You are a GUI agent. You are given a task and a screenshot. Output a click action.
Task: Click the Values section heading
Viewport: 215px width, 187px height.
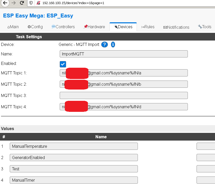click(7, 129)
